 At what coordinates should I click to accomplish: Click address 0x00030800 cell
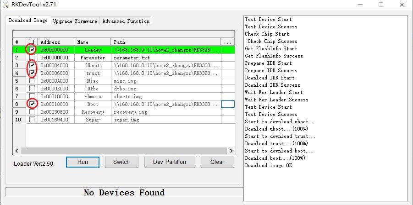56,112
